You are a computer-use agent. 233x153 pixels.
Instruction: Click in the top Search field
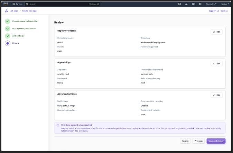(x=57, y=4)
